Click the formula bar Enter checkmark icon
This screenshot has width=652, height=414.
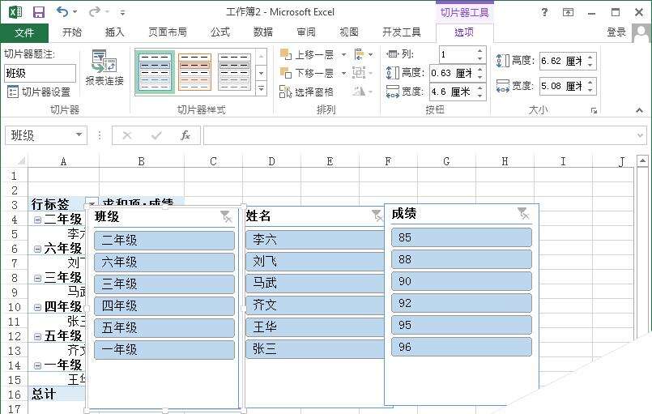(157, 135)
